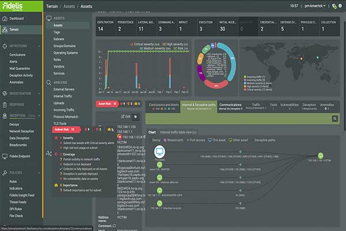Click the Exfiltration tactic count tile
The width and height of the screenshot is (346, 231).
(107, 25)
